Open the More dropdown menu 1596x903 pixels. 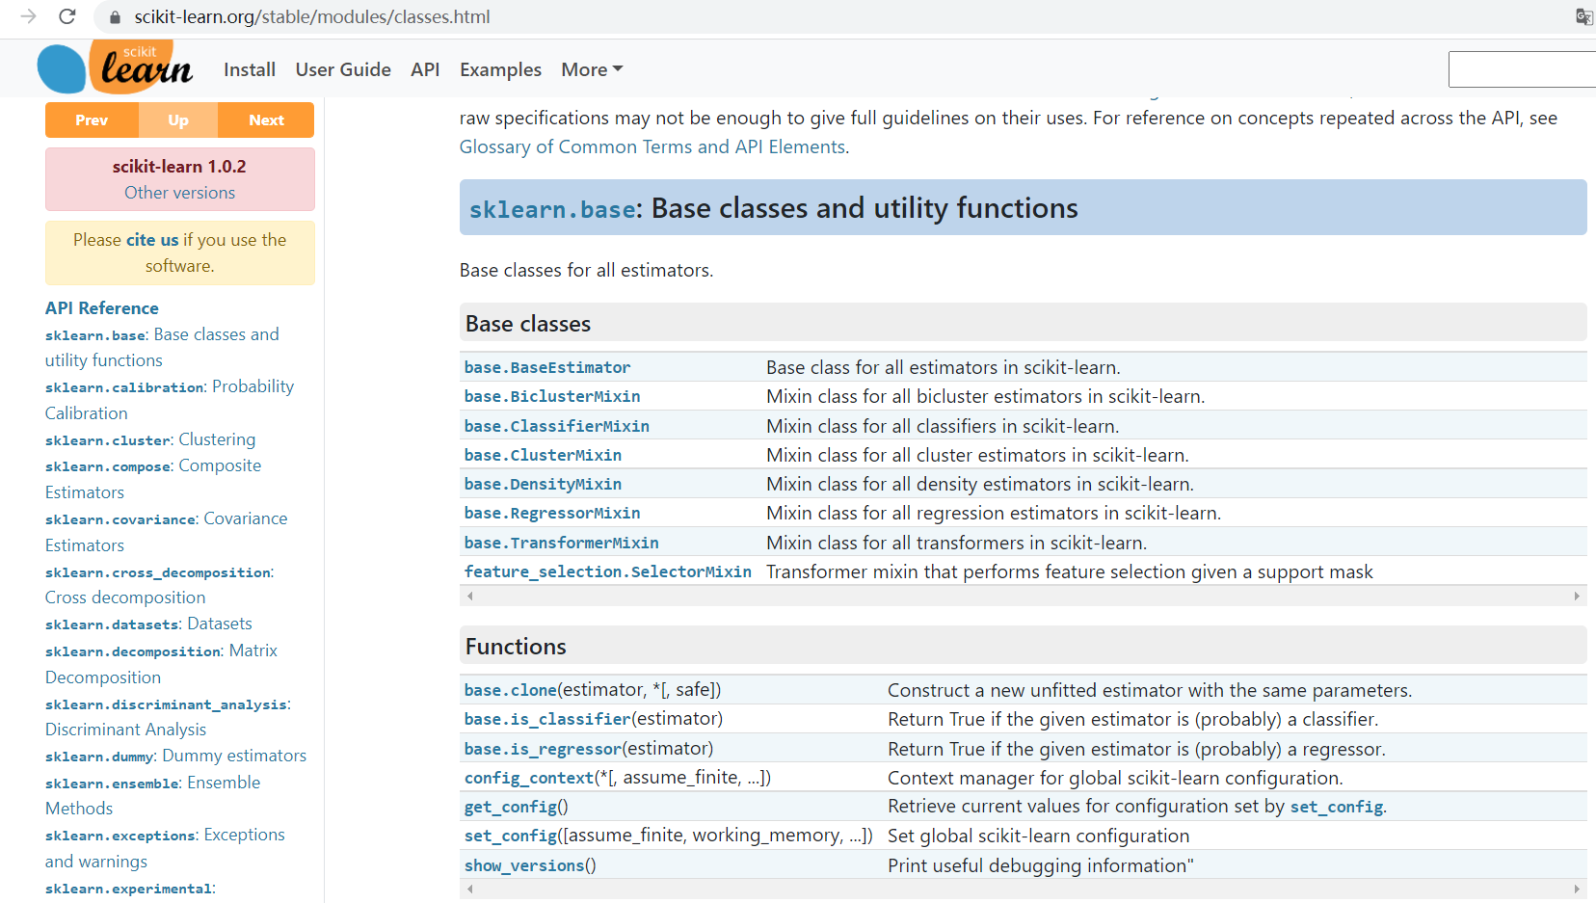pos(592,69)
